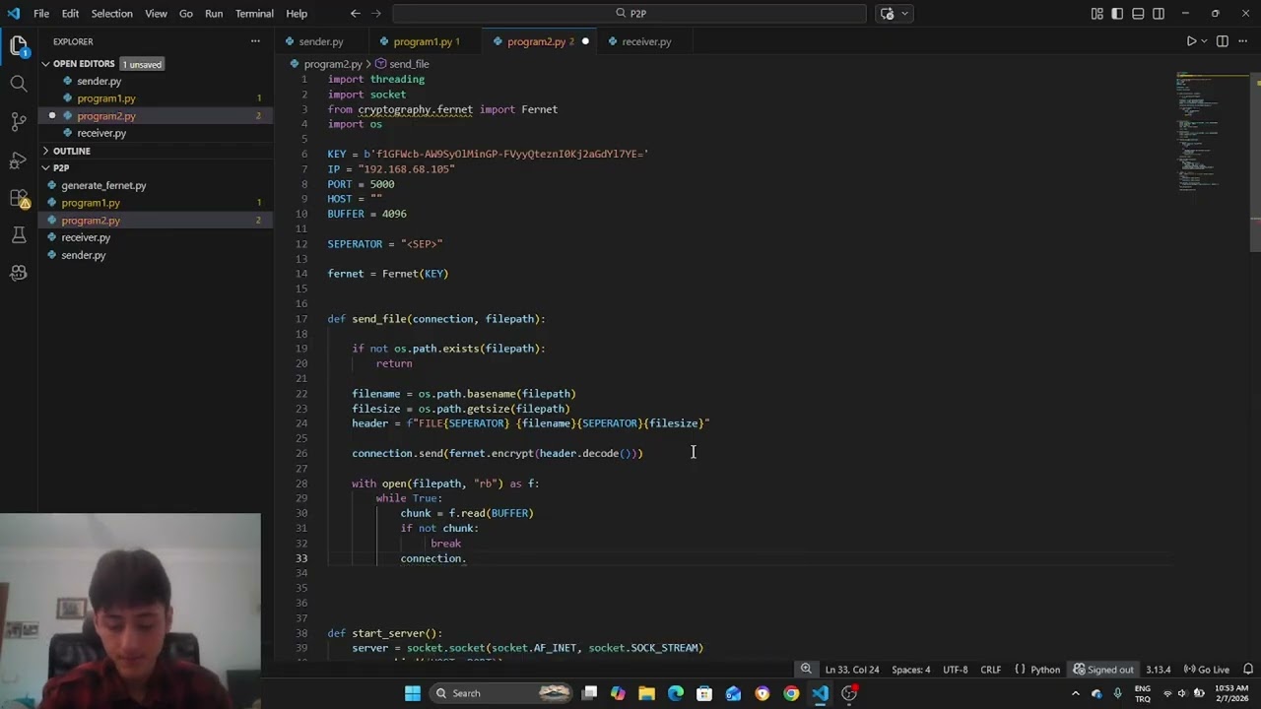Open sender.py in P2P folder
This screenshot has height=709, width=1261.
point(83,255)
